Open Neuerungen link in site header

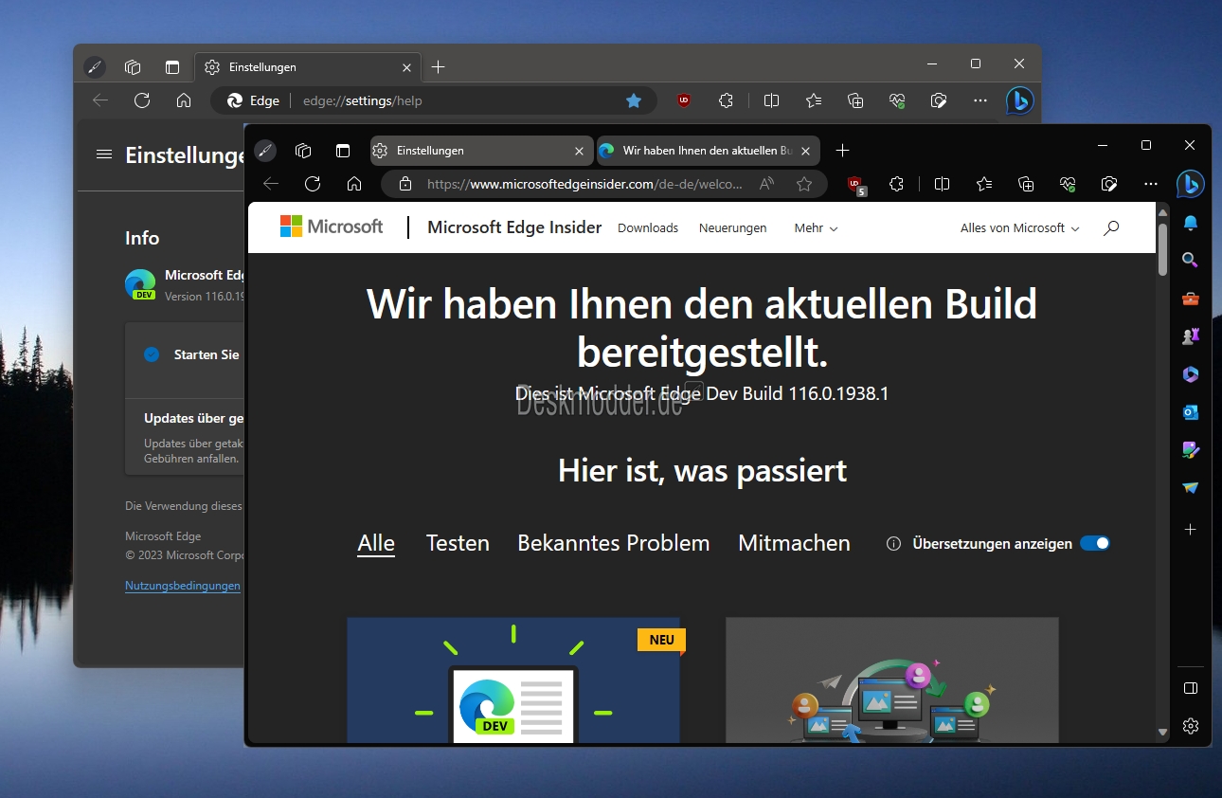click(x=733, y=228)
